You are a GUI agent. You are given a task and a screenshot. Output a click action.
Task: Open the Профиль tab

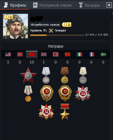click(15, 5)
